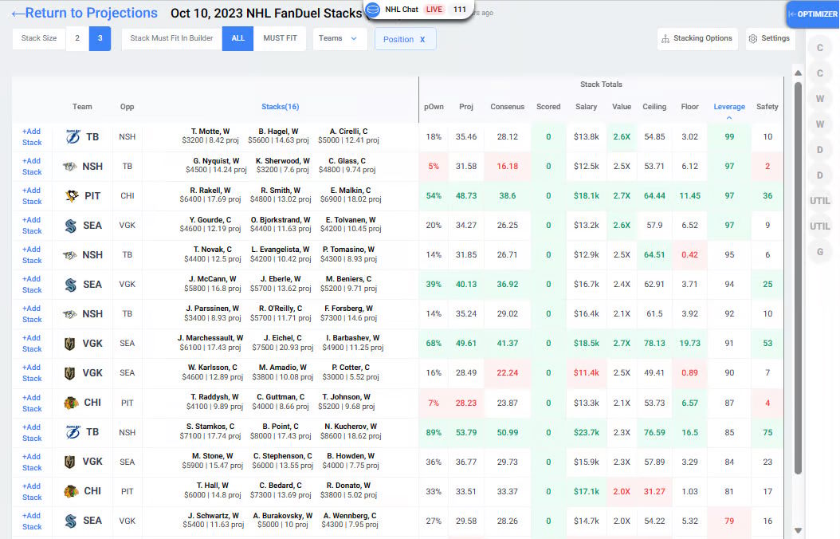
Task: Click SEA logo in J. Schwartz row
Action: click(x=71, y=520)
